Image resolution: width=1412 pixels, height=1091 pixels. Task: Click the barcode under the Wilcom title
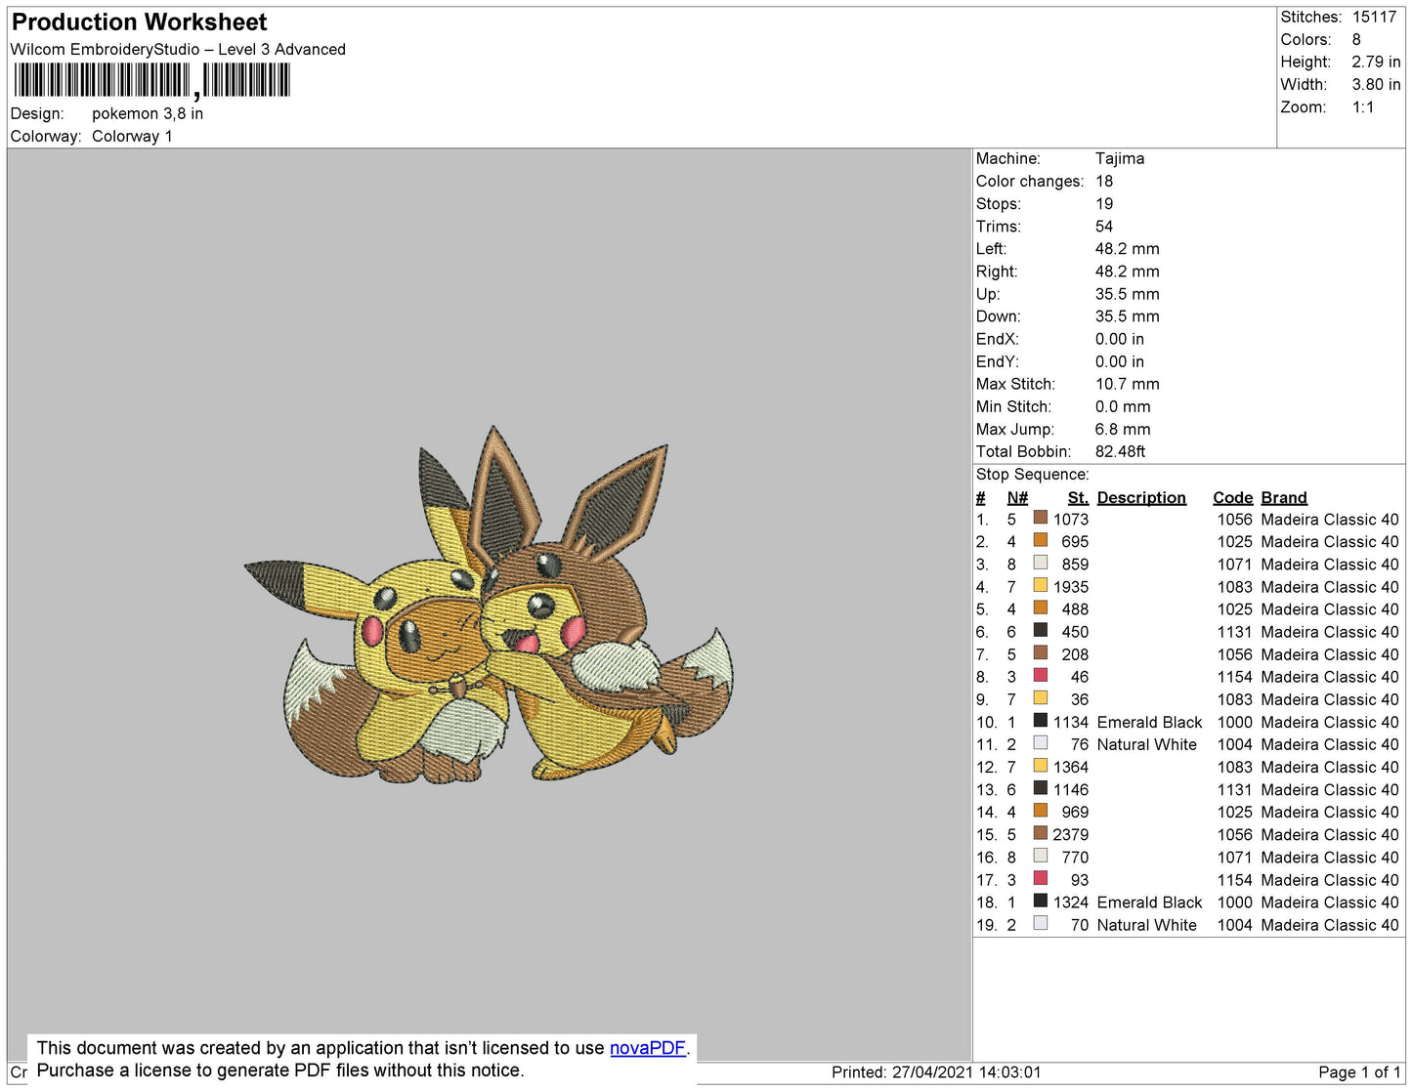(x=152, y=81)
